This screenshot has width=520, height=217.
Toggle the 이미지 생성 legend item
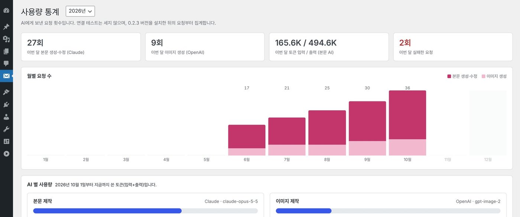494,76
